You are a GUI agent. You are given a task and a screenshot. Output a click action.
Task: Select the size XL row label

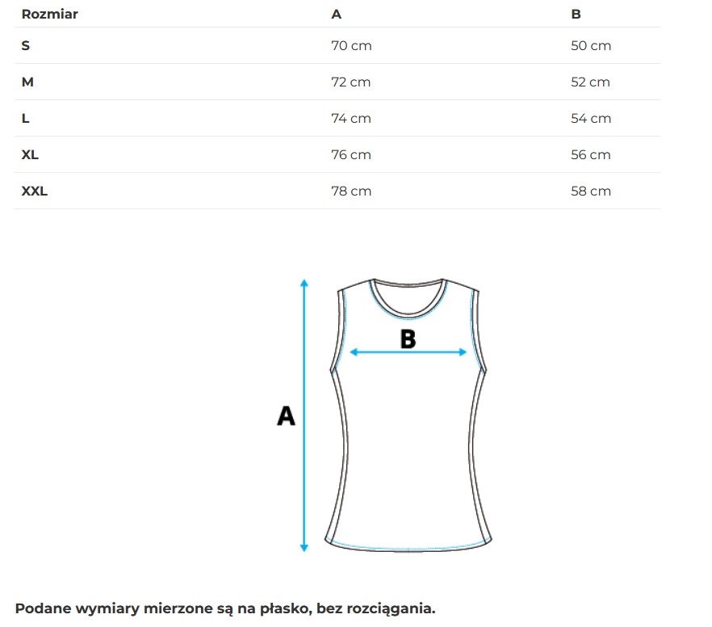pos(30,155)
